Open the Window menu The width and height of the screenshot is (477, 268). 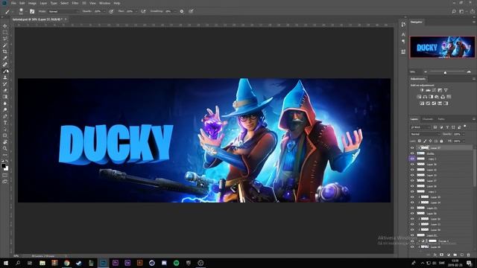pyautogui.click(x=104, y=3)
